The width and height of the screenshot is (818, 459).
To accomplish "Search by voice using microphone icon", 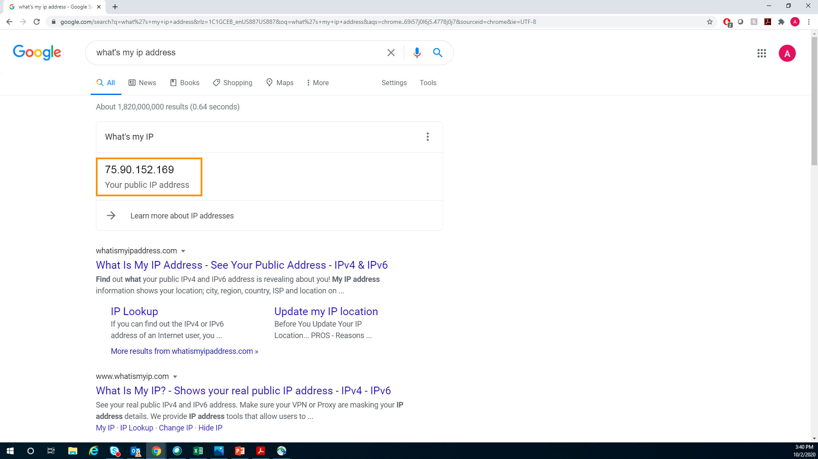I will (x=417, y=52).
